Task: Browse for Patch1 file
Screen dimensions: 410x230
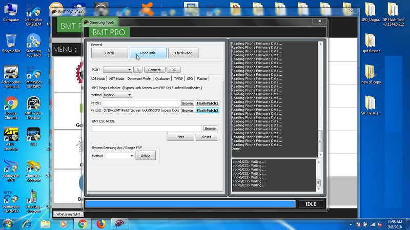Action: coord(188,103)
